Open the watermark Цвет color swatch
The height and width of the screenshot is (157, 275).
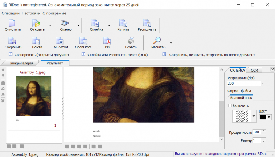point(263,117)
